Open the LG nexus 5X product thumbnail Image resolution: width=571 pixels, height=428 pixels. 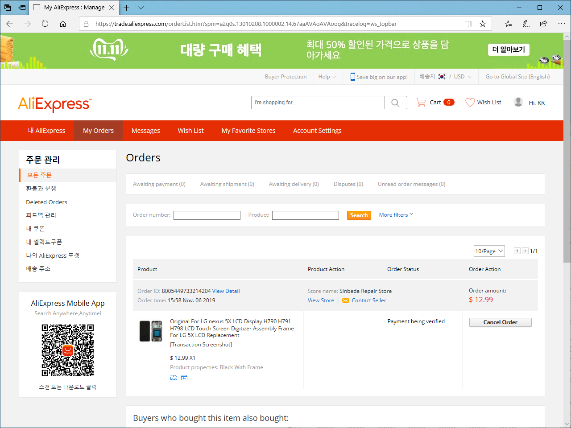point(151,331)
